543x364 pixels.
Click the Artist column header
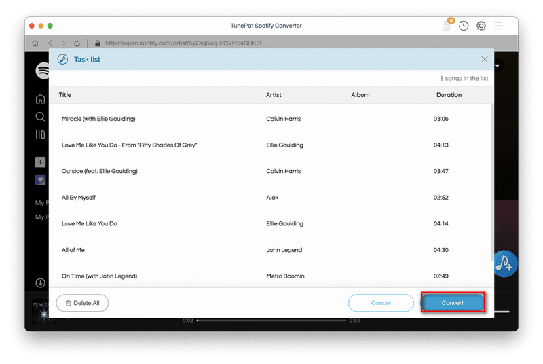pyautogui.click(x=274, y=95)
